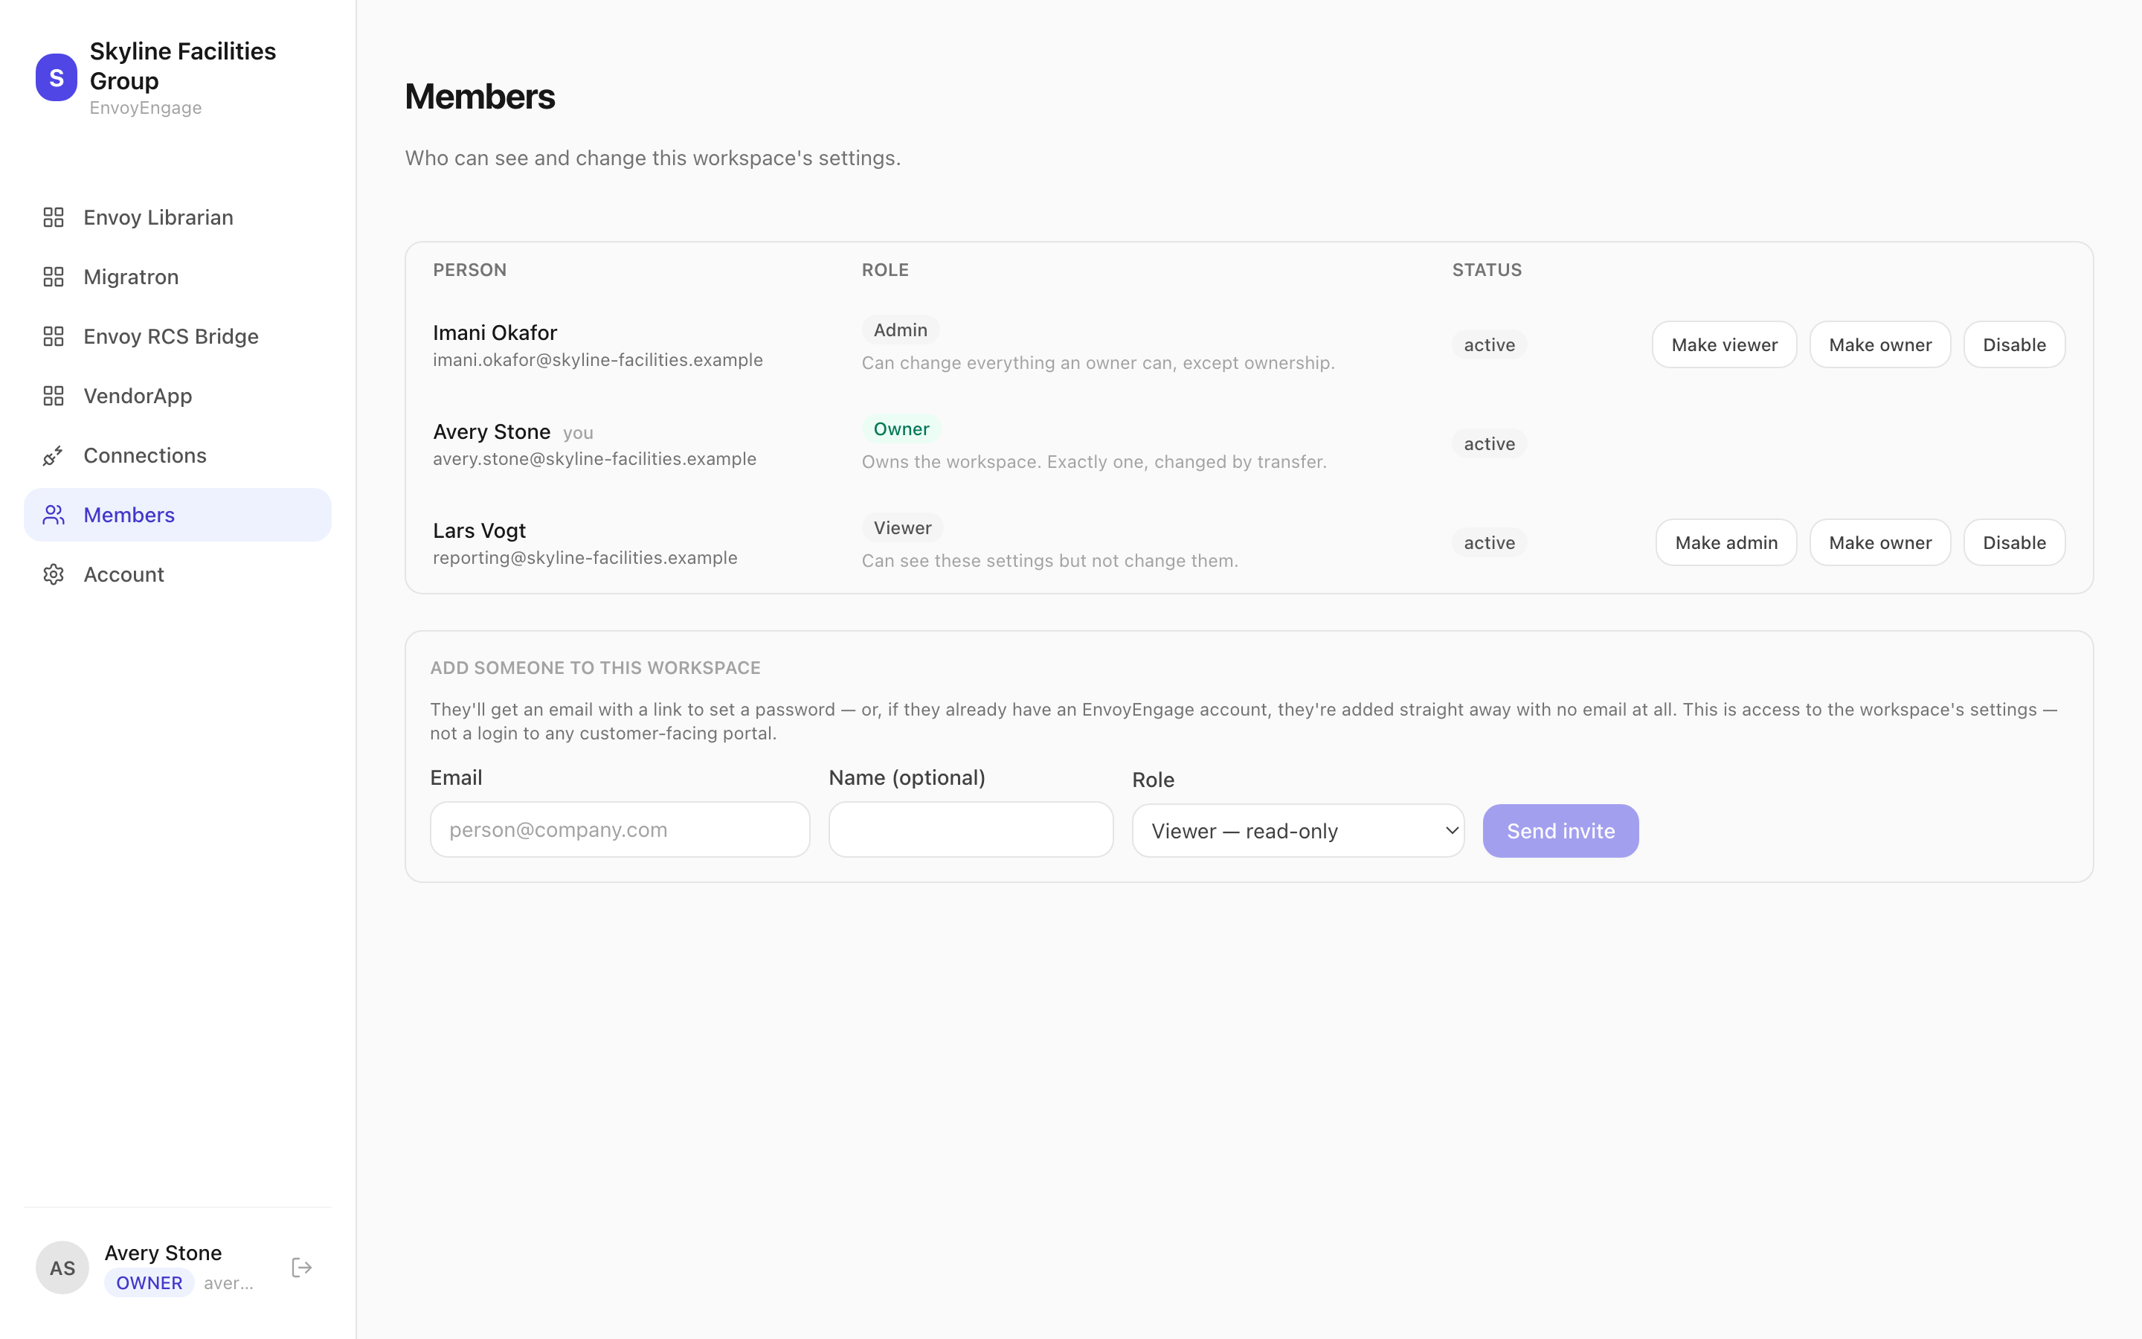This screenshot has width=2142, height=1339.
Task: Click Avery Stone's name in table
Action: 491,431
